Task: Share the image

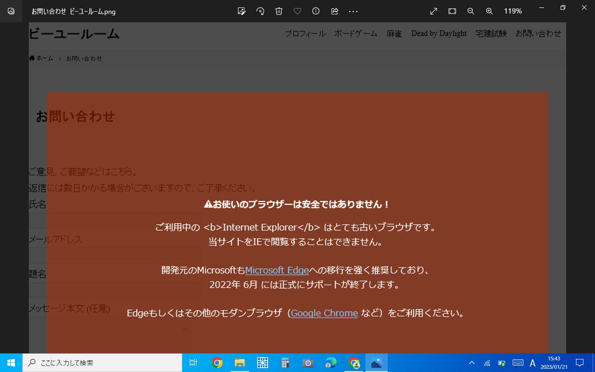Action: click(x=335, y=11)
